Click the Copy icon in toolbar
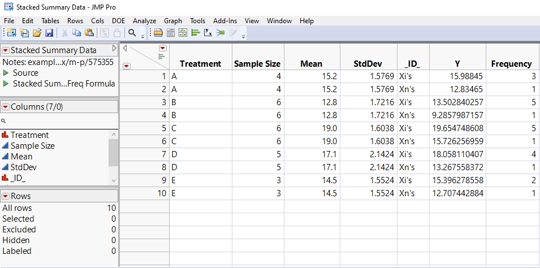Image resolution: width=540 pixels, height=268 pixels. click(x=77, y=33)
